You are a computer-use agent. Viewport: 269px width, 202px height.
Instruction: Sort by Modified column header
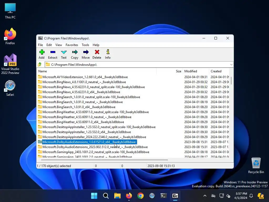(195, 71)
